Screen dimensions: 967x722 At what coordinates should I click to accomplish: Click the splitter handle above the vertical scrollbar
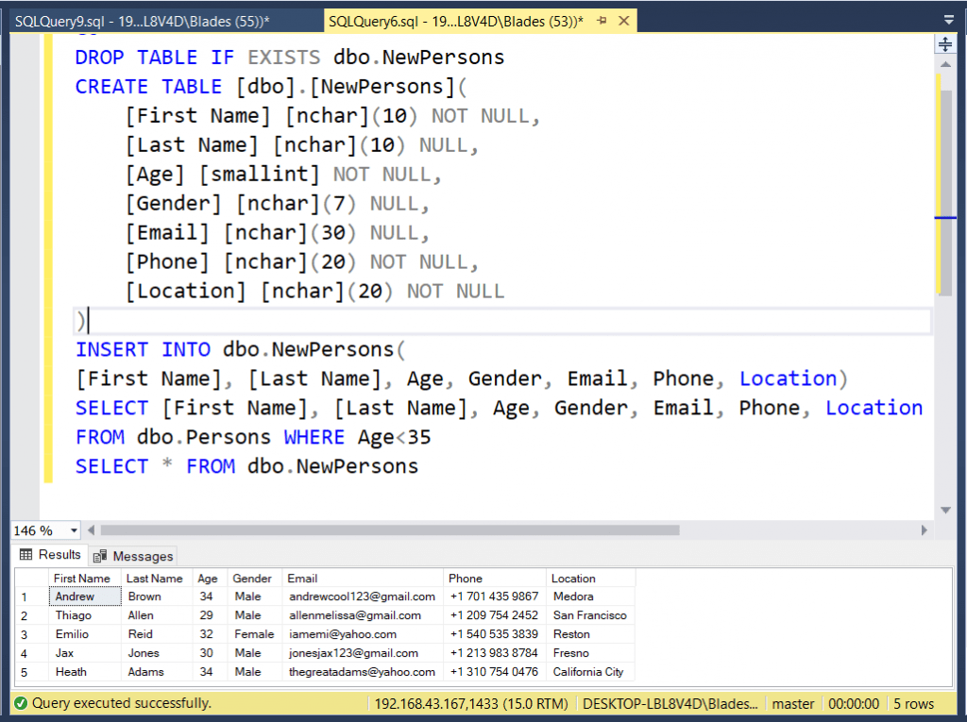[x=943, y=44]
